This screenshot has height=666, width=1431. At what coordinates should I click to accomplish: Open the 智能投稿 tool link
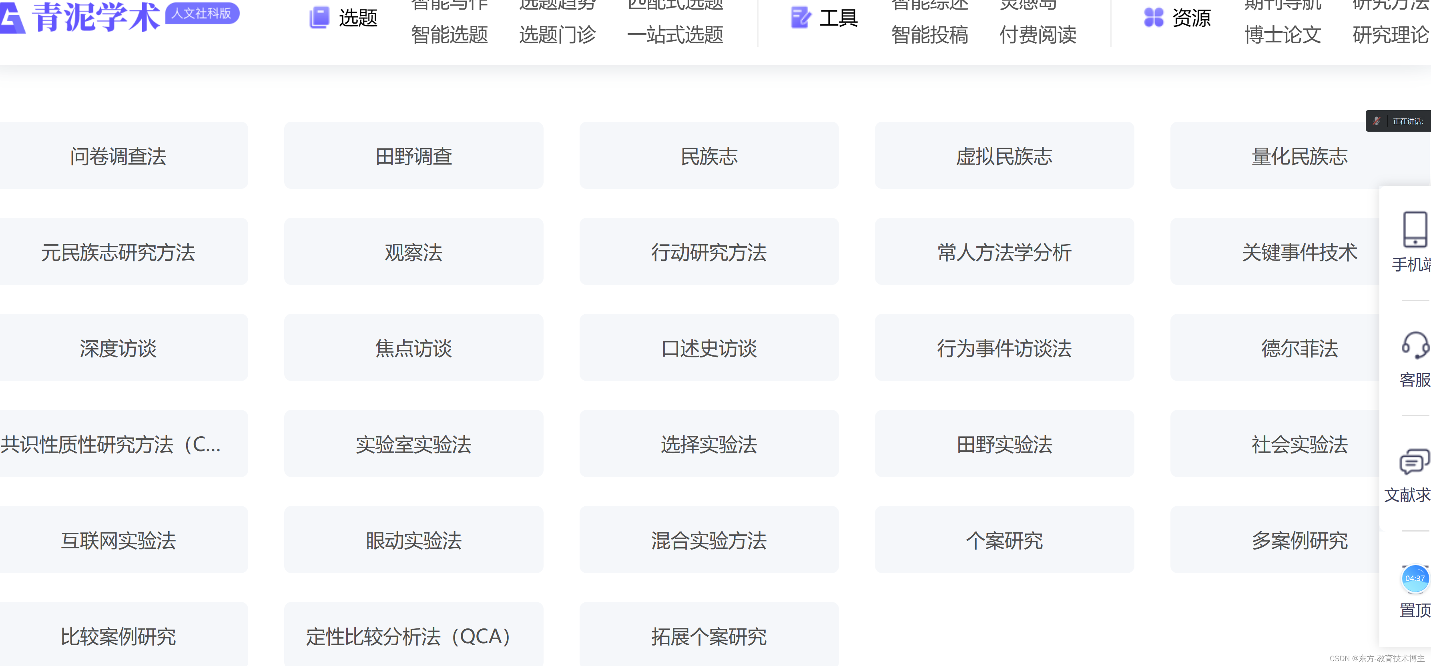(929, 35)
